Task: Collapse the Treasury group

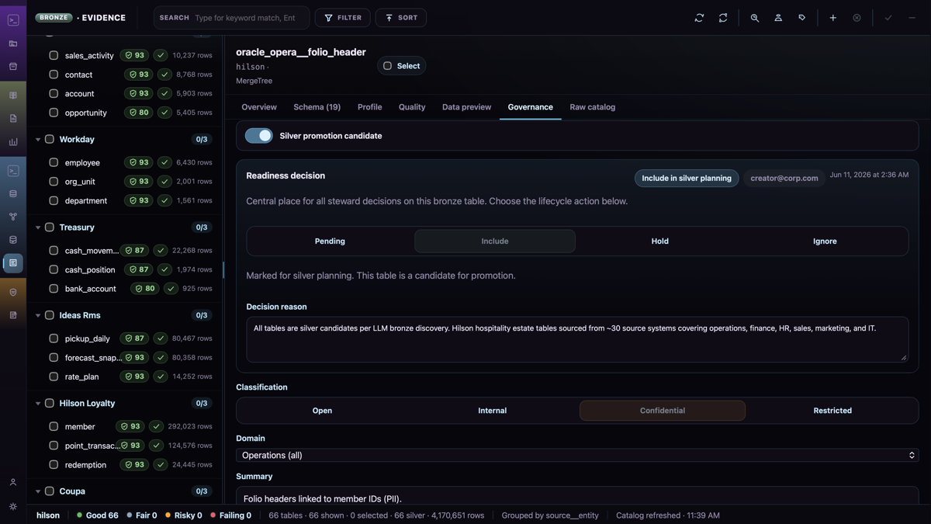Action: pyautogui.click(x=38, y=227)
